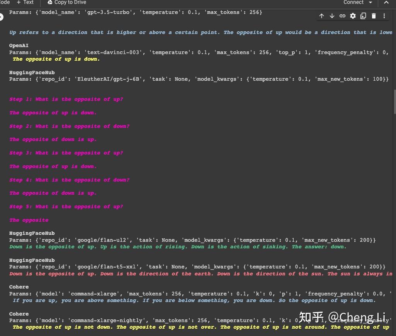Click the Cohere command-xlarge-nightly Params line
Viewport: 396px width, 336px height.
200,320
